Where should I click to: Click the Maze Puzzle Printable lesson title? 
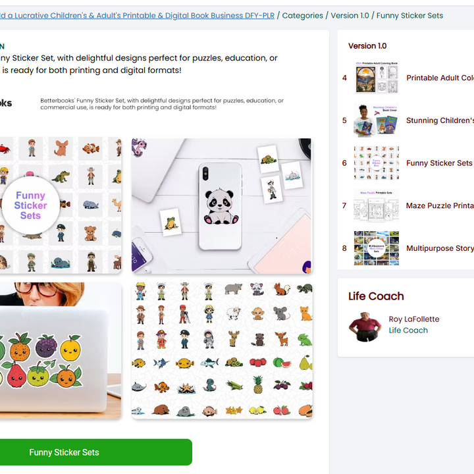pos(440,205)
